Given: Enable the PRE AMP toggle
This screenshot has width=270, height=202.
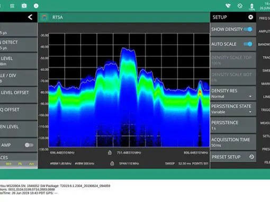Looking at the screenshot, I should [x=29, y=145].
